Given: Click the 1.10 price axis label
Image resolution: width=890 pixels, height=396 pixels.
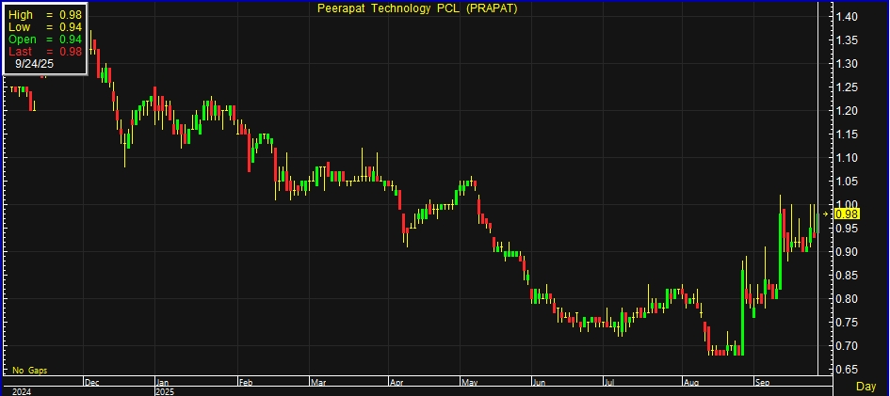Looking at the screenshot, I should coord(848,157).
